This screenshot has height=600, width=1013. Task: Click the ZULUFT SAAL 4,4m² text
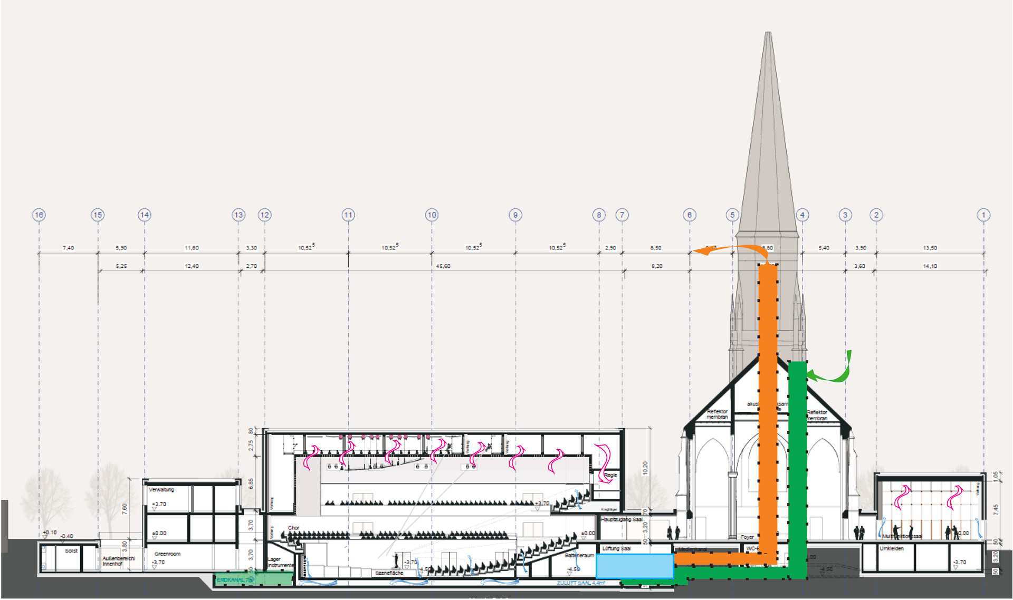pos(581,583)
